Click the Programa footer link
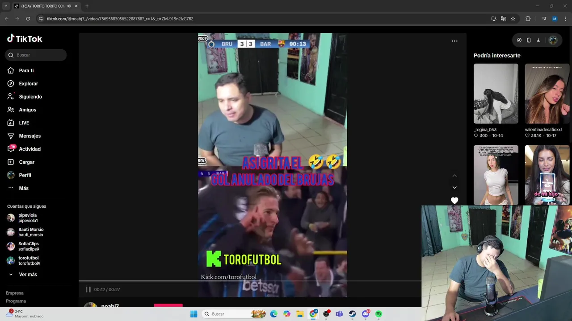Viewport: 572px width, 321px height. [x=16, y=301]
